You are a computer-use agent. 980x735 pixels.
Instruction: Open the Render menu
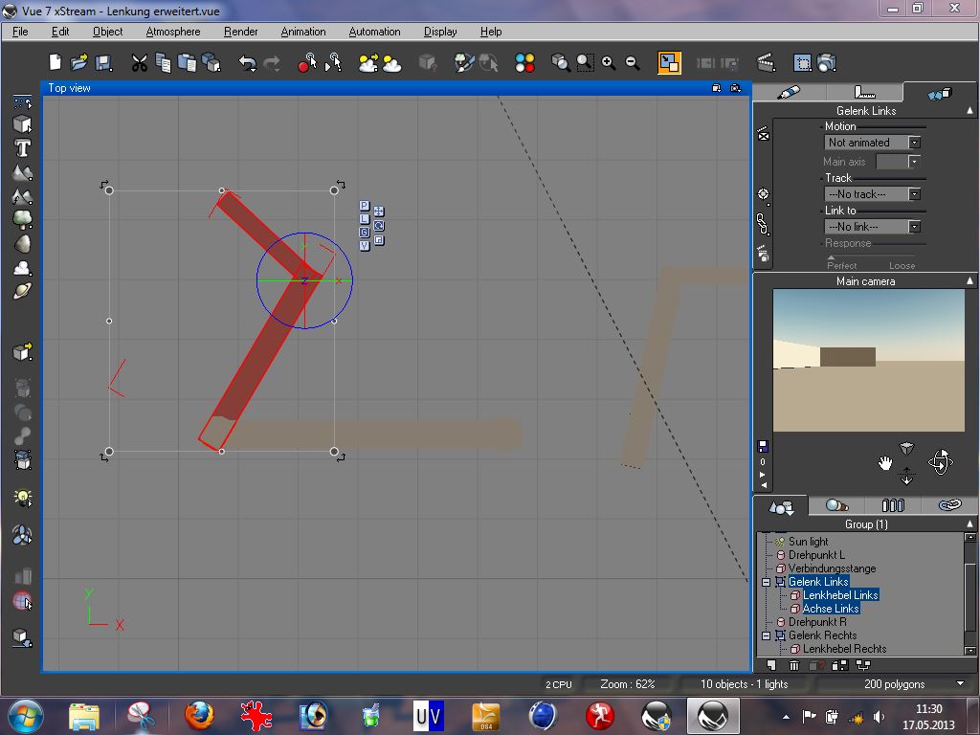tap(240, 32)
